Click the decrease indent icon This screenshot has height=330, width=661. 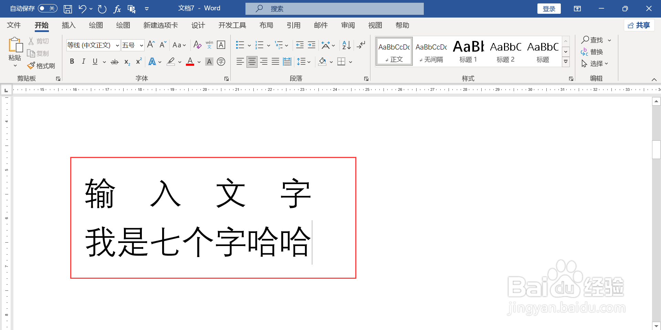pyautogui.click(x=300, y=45)
